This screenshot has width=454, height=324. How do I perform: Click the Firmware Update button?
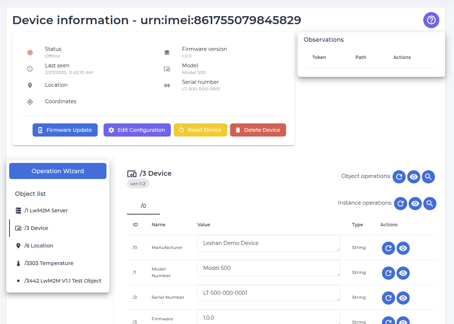[65, 130]
